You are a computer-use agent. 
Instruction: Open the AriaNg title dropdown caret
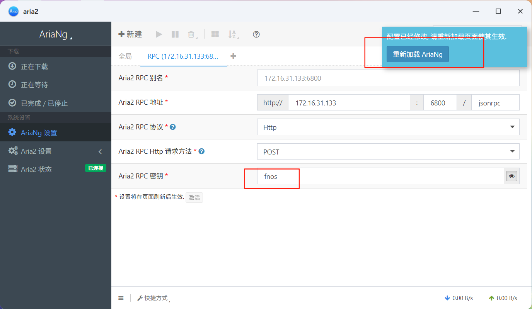pyautogui.click(x=71, y=38)
